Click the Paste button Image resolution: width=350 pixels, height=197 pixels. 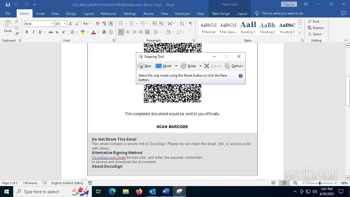coord(8,28)
